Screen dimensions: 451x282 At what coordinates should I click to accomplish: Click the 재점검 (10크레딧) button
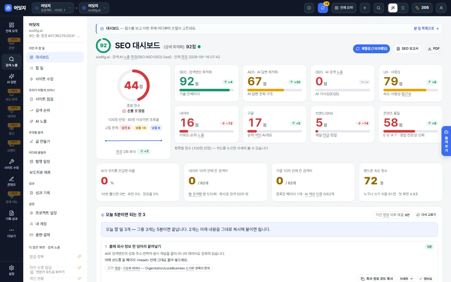371,49
